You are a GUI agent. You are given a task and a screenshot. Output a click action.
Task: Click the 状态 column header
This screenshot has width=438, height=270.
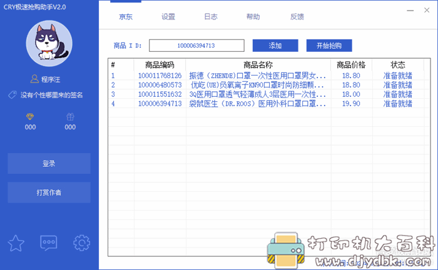point(398,65)
